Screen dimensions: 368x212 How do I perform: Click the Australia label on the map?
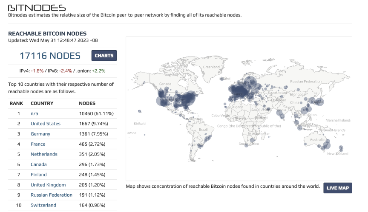point(317,140)
